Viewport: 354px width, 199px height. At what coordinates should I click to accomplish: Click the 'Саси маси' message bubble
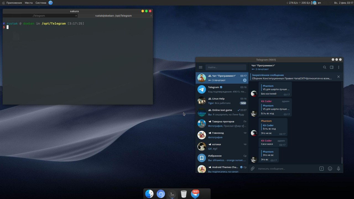tap(273, 142)
